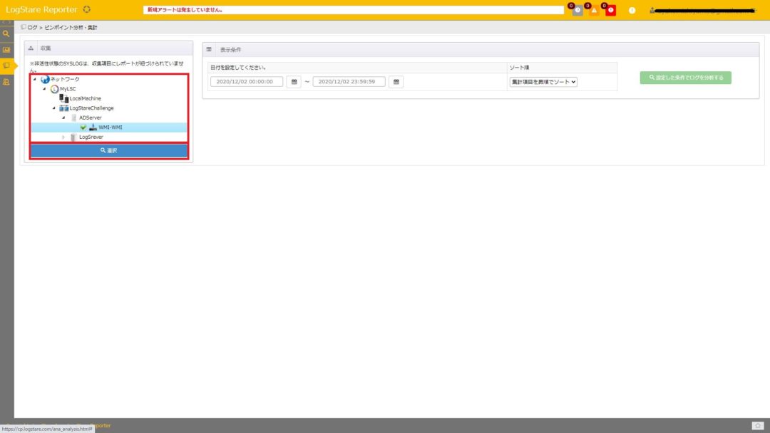Click the LogSrever server icon

click(x=73, y=137)
